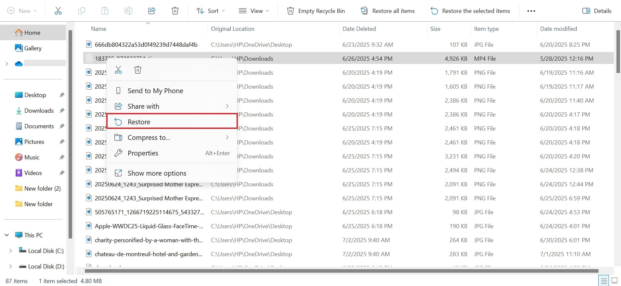Click the vertical scrollbar of file list
The image size is (621, 286).
(618, 52)
